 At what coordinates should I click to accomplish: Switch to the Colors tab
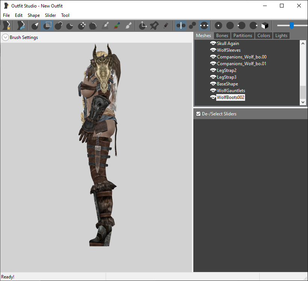click(264, 36)
